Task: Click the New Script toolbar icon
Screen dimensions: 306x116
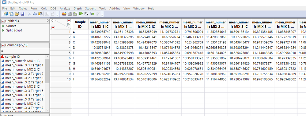Action: [11, 14]
